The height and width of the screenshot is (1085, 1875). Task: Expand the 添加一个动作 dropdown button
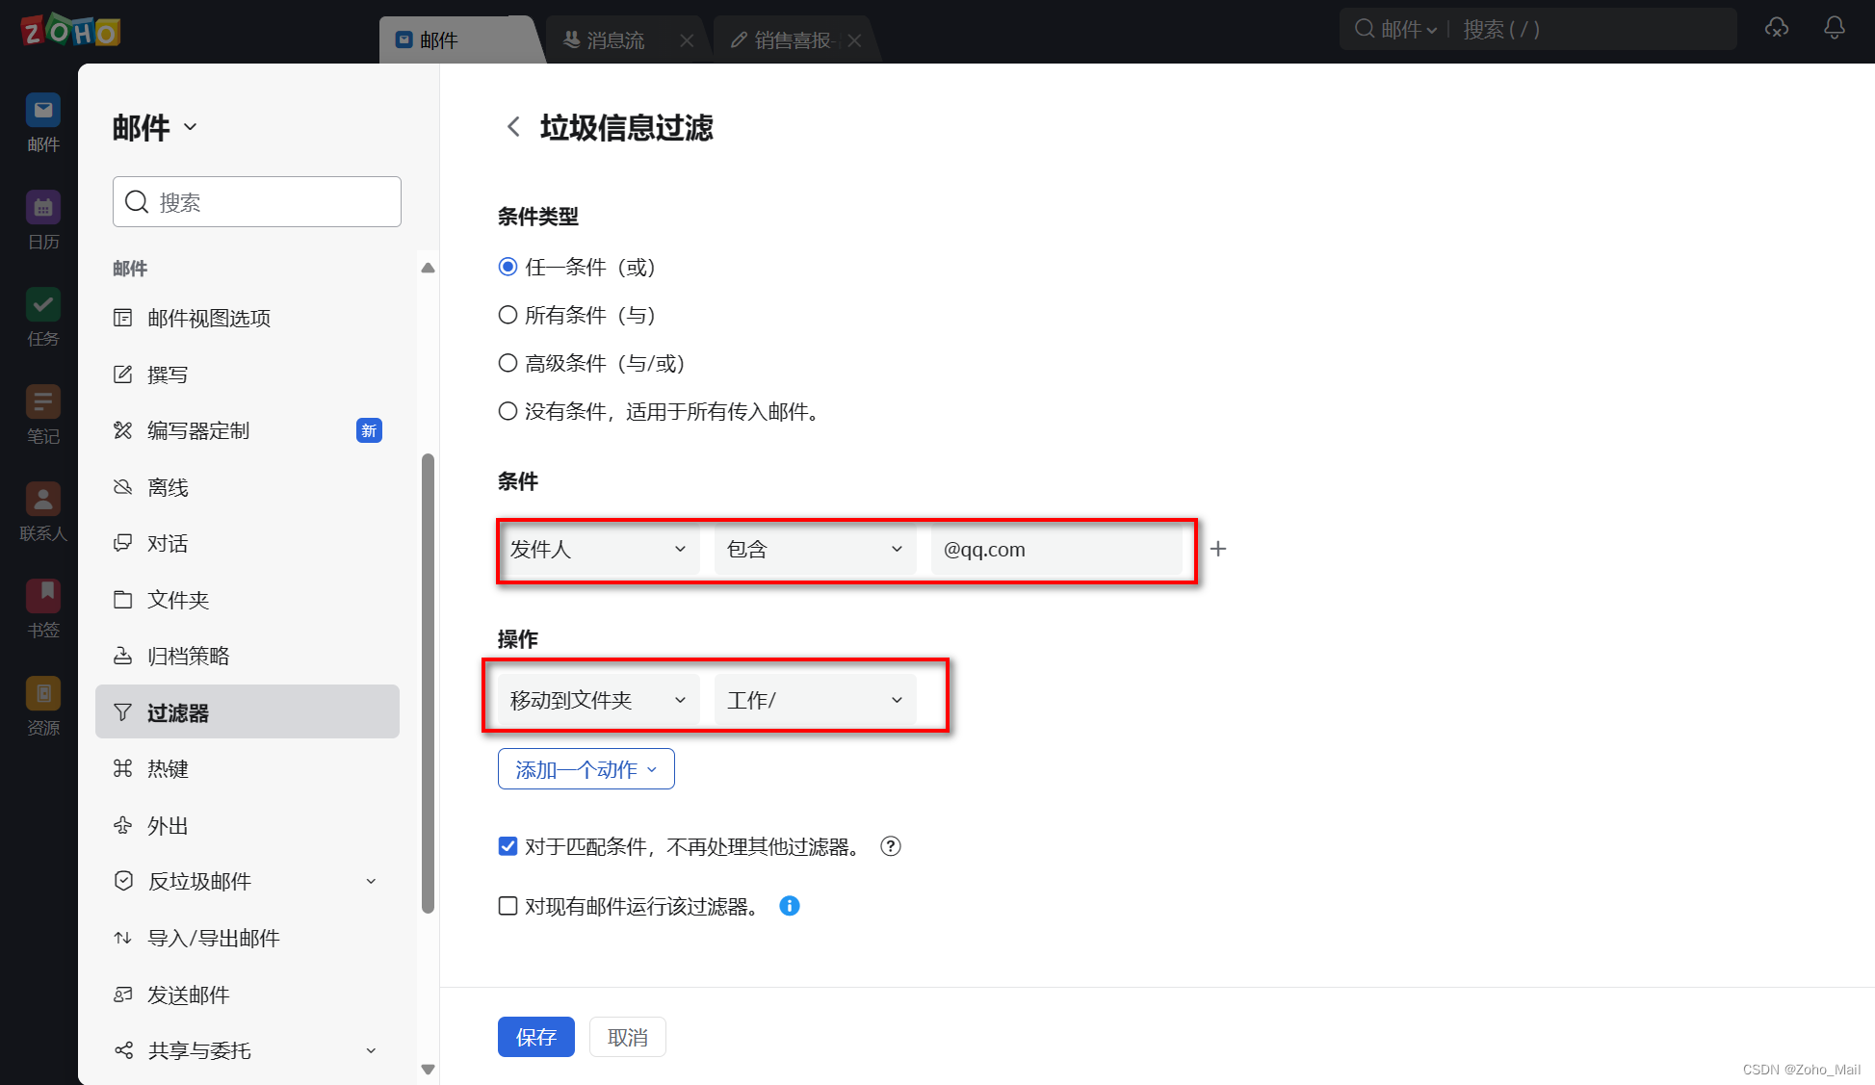[x=586, y=769]
